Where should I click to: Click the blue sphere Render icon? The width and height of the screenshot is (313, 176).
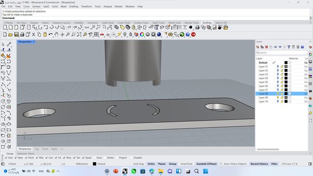click(x=159, y=35)
